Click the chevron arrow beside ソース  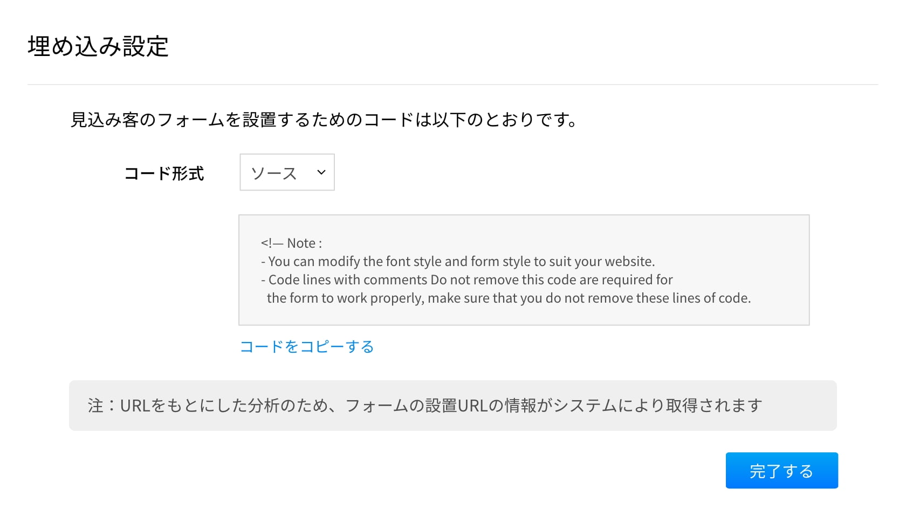[321, 172]
